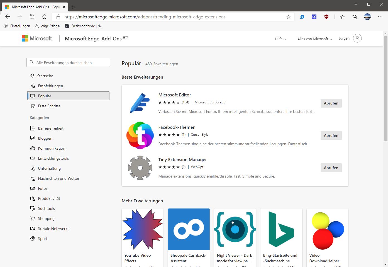
Task: Click the browser profile picture icon
Action: 367,17
